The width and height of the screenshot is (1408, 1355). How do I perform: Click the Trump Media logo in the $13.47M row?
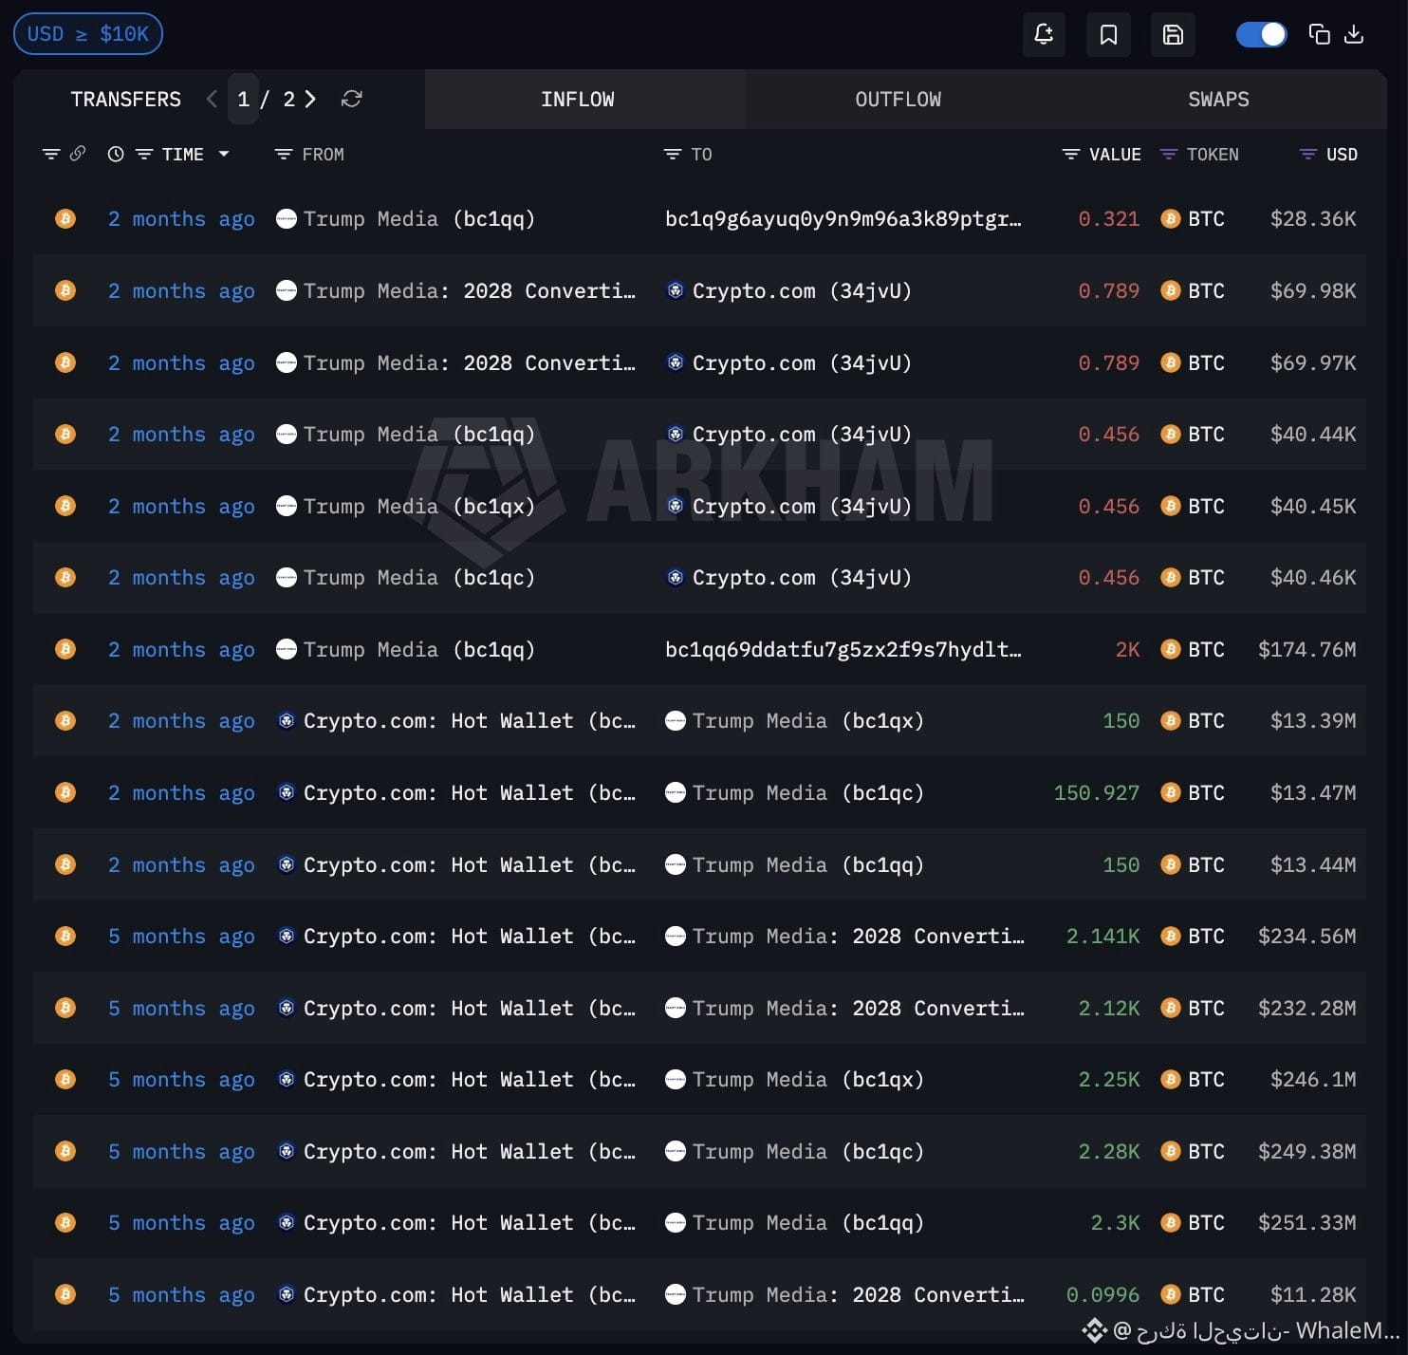click(x=675, y=792)
